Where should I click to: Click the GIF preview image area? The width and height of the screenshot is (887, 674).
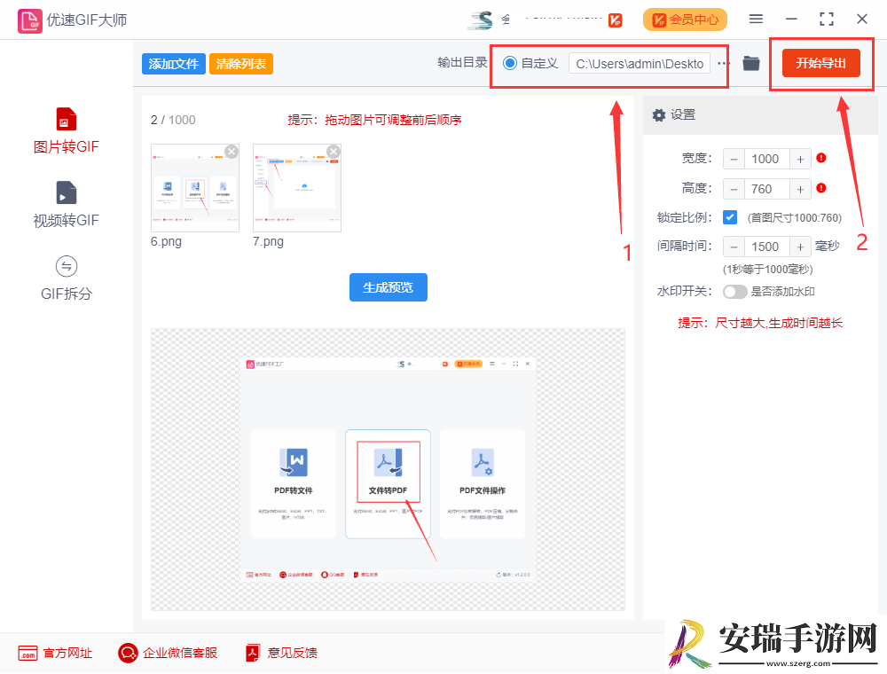tap(389, 469)
